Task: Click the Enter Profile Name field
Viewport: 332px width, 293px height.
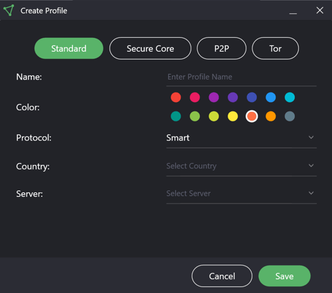Action: (x=242, y=77)
